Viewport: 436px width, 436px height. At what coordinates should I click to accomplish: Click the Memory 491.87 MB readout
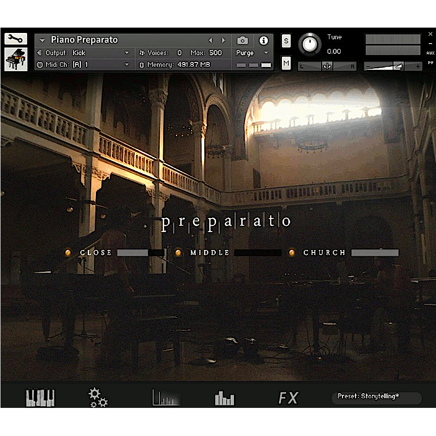point(178,65)
